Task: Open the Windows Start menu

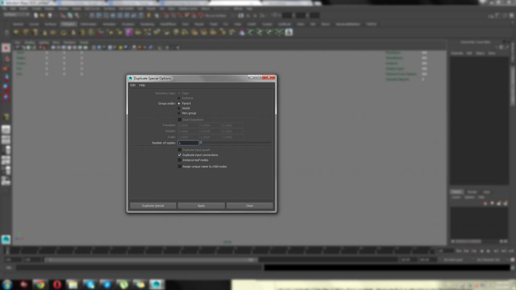Action: tap(7, 284)
